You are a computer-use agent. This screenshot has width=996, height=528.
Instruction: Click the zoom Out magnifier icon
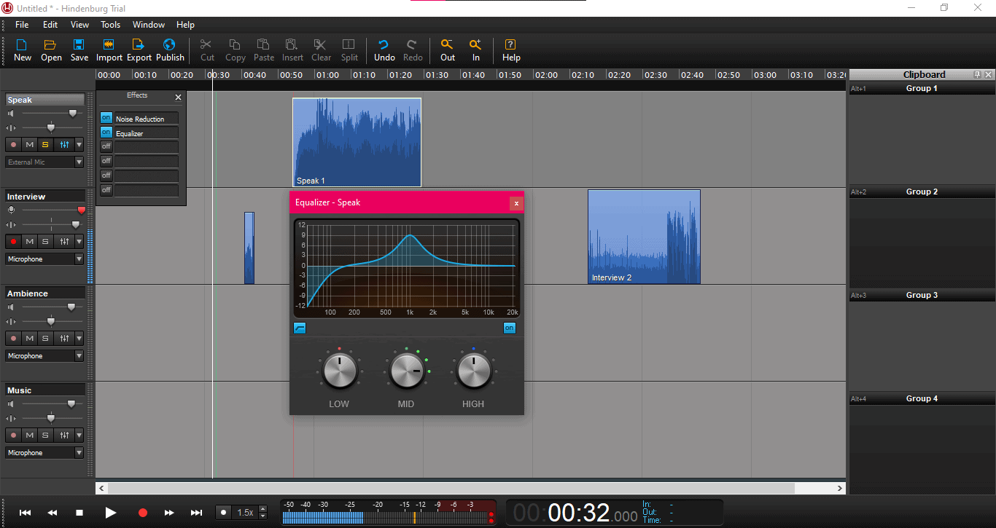447,50
